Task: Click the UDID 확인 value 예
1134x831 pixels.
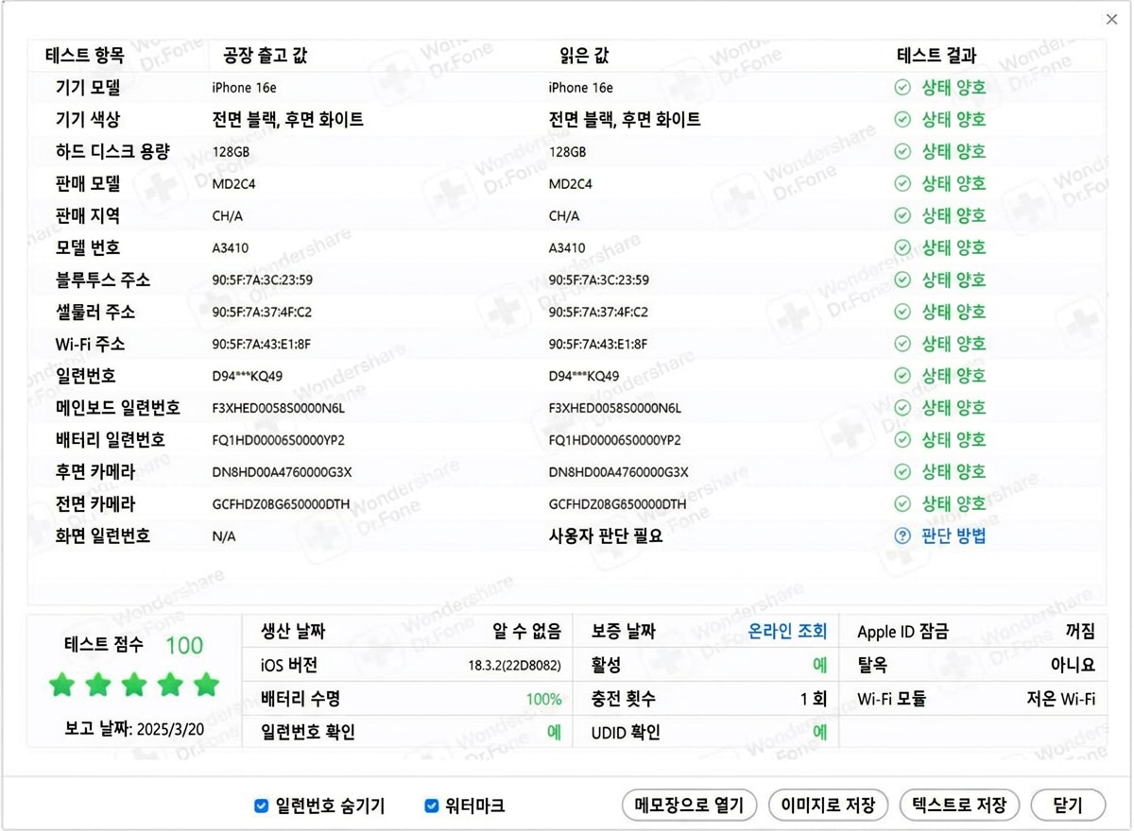Action: [820, 732]
